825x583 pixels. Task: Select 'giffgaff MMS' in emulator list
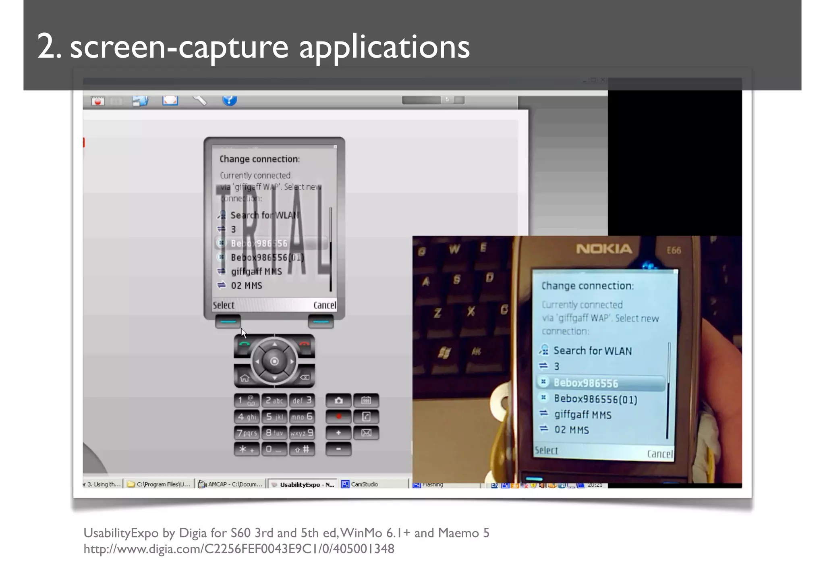click(272, 272)
